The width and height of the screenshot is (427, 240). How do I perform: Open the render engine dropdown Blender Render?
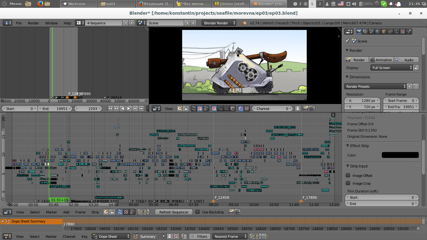(219, 23)
